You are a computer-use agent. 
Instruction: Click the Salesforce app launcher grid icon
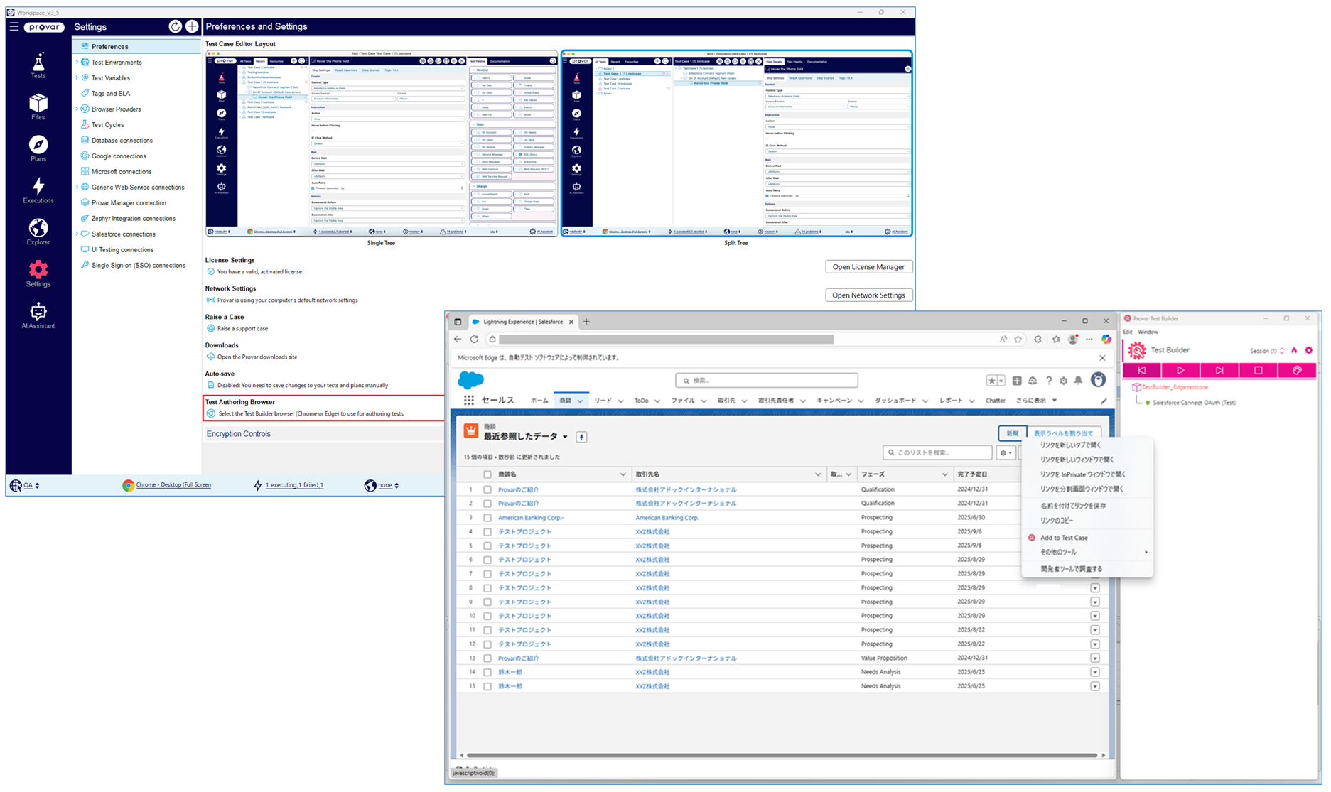coord(468,401)
